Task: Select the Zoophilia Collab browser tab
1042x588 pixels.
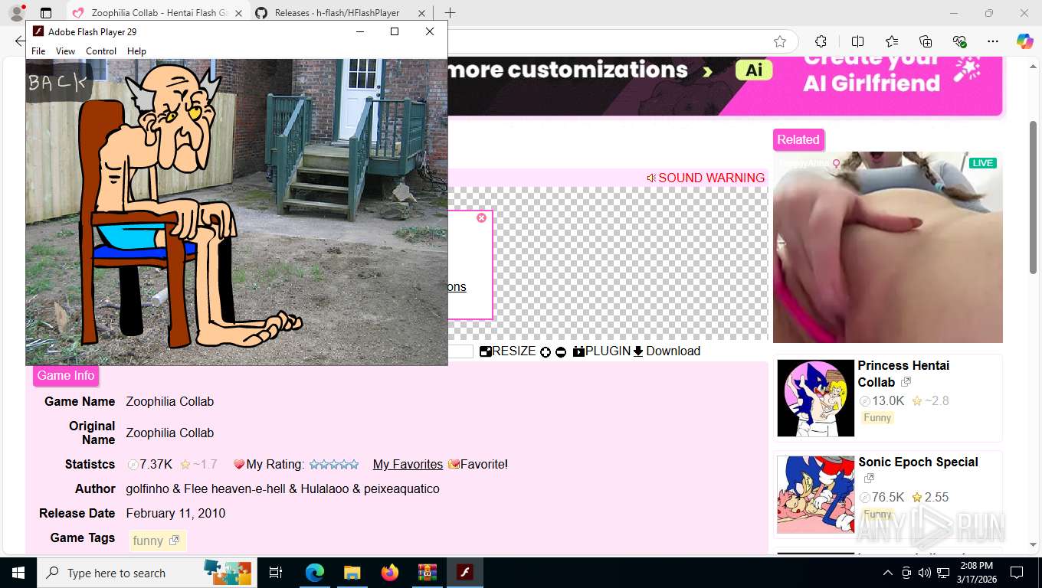Action: [158, 13]
